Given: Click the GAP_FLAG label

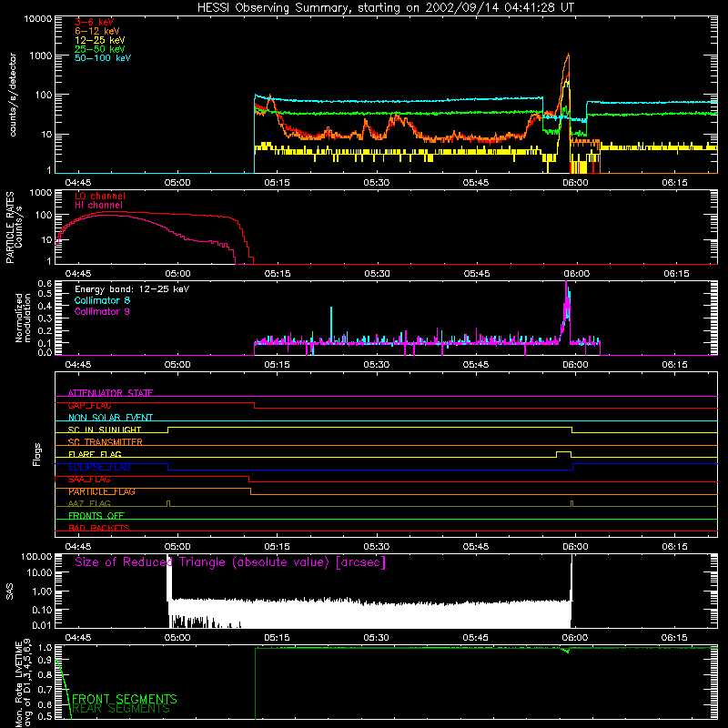Looking at the screenshot, I should pyautogui.click(x=89, y=405).
